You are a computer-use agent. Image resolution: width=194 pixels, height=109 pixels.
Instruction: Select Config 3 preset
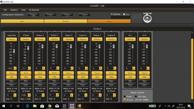(67, 15)
